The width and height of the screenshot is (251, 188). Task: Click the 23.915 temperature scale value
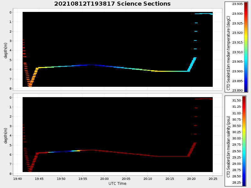pos(238,42)
